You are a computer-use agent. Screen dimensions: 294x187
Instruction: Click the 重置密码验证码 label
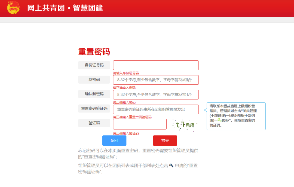(94, 108)
